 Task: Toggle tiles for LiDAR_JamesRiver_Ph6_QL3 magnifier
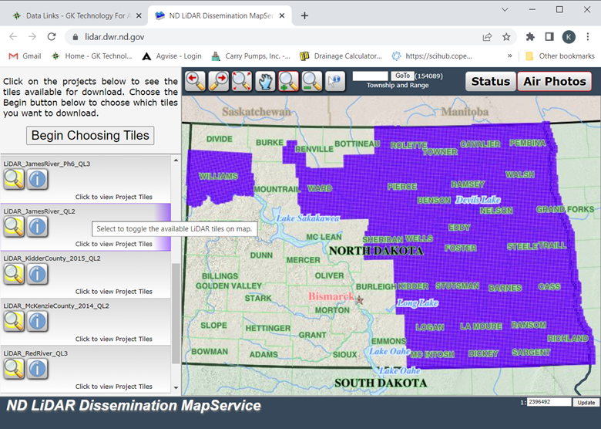coord(14,179)
